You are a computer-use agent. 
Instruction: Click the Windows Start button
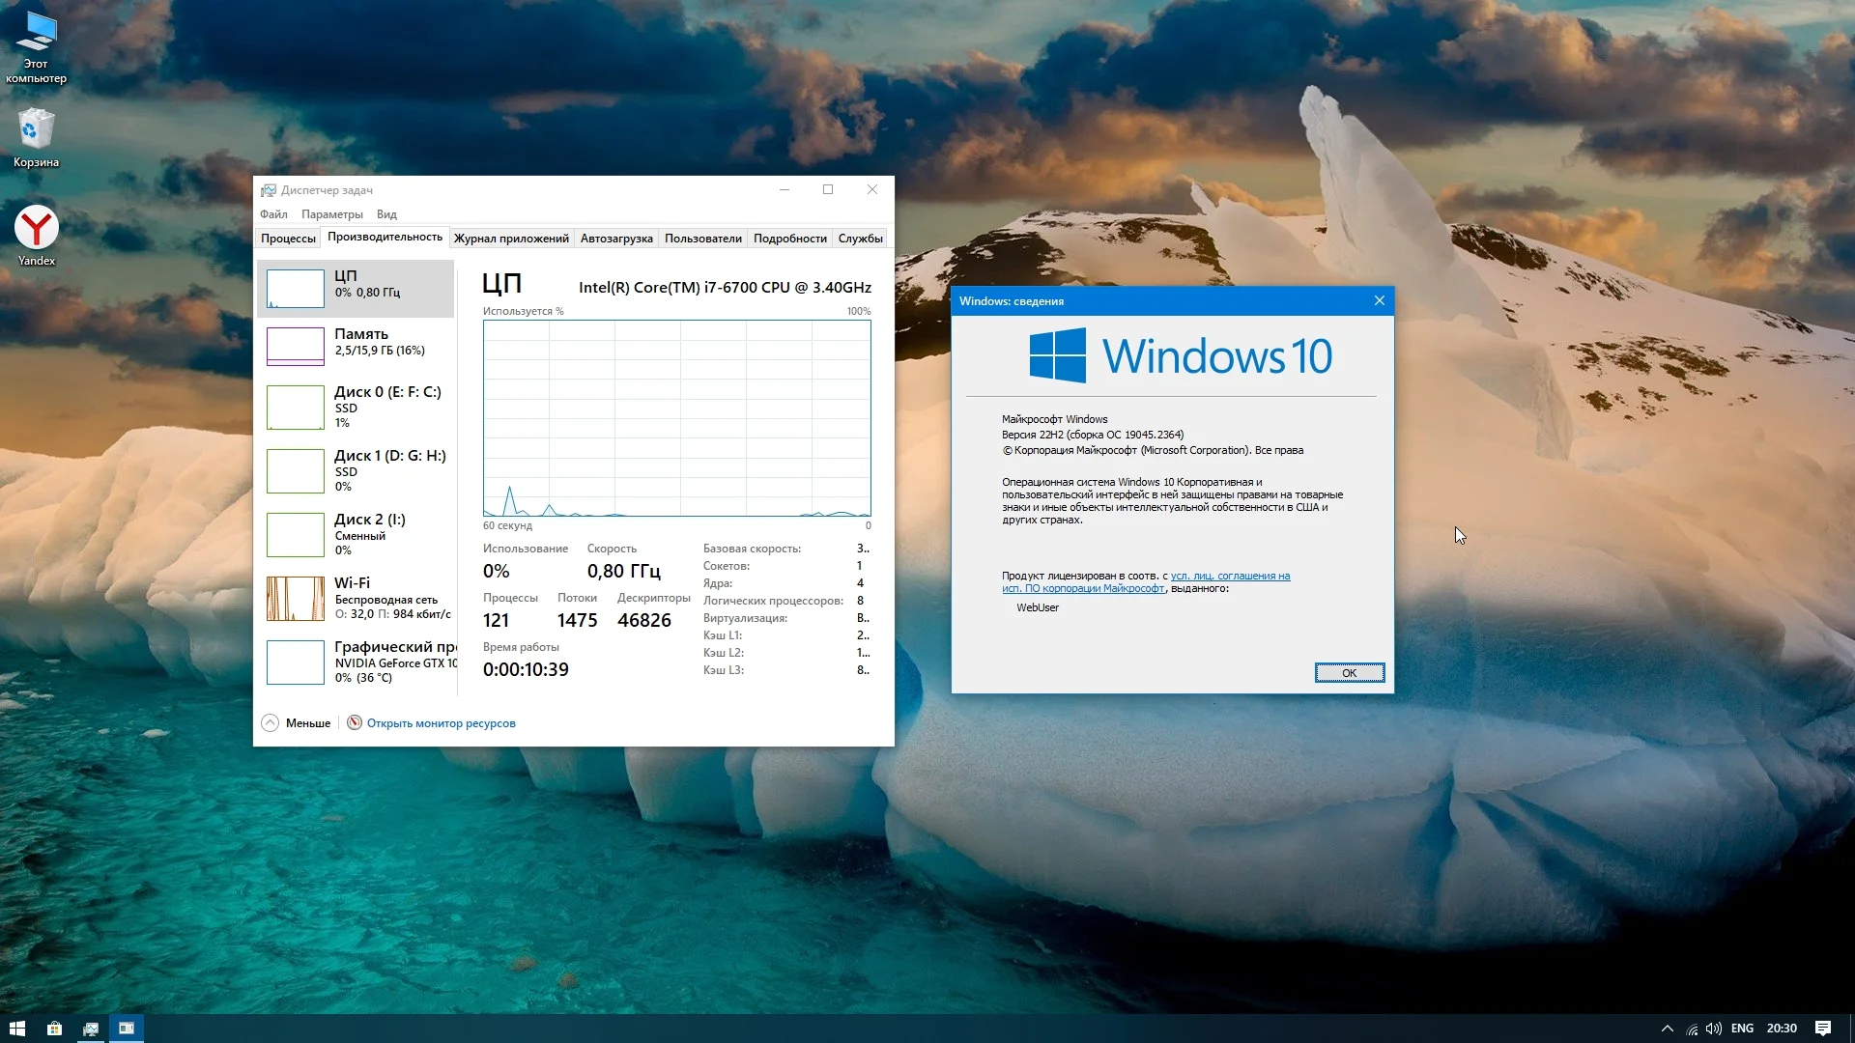(x=16, y=1029)
